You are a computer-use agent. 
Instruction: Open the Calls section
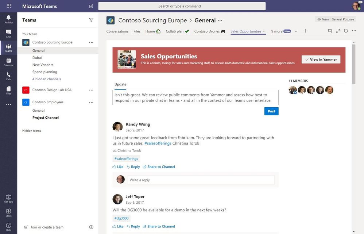tap(9, 76)
